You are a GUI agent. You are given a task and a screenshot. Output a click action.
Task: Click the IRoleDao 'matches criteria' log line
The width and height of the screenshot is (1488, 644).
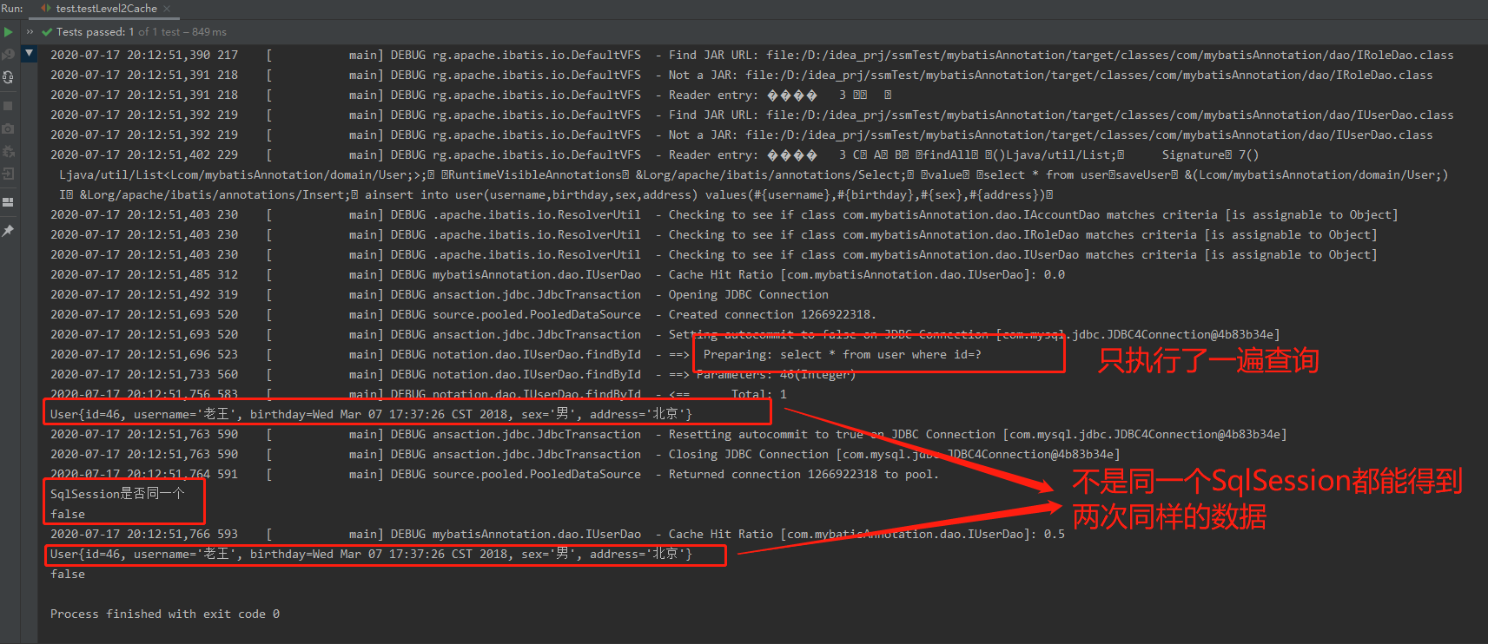[x=713, y=234]
